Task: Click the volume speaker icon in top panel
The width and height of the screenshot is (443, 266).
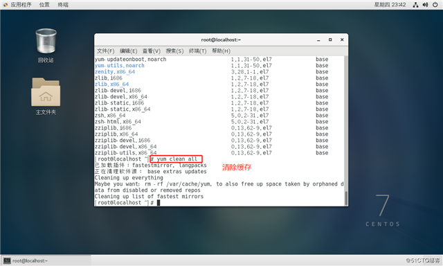Action: (x=426, y=5)
